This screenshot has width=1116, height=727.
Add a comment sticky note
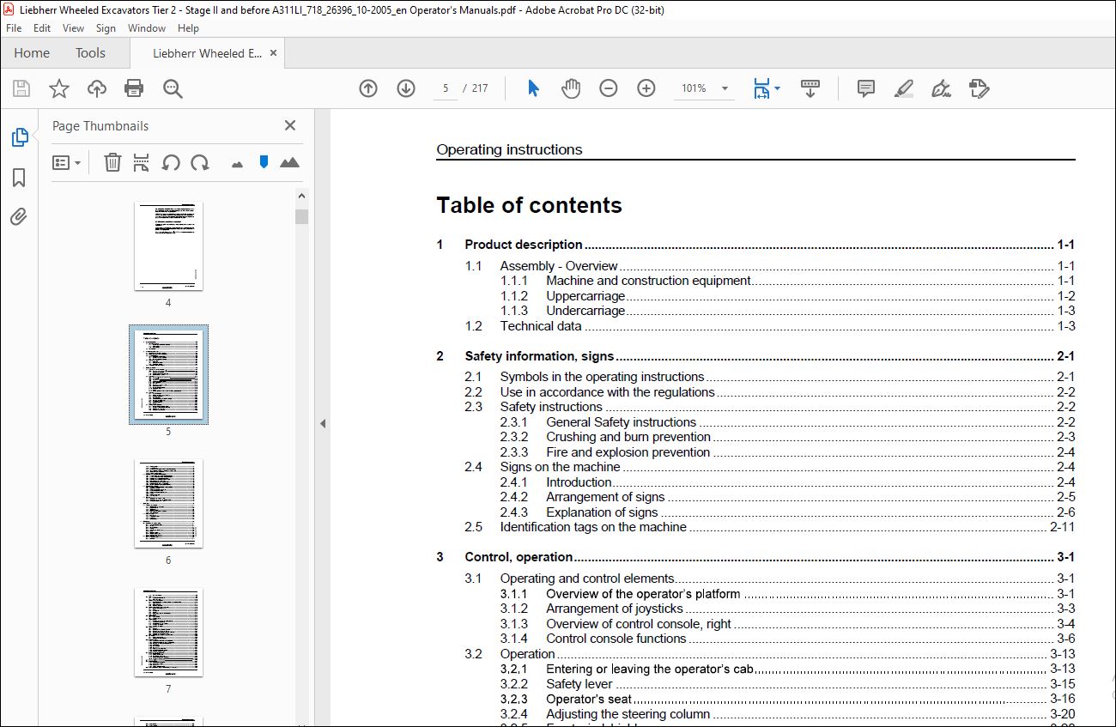(866, 88)
